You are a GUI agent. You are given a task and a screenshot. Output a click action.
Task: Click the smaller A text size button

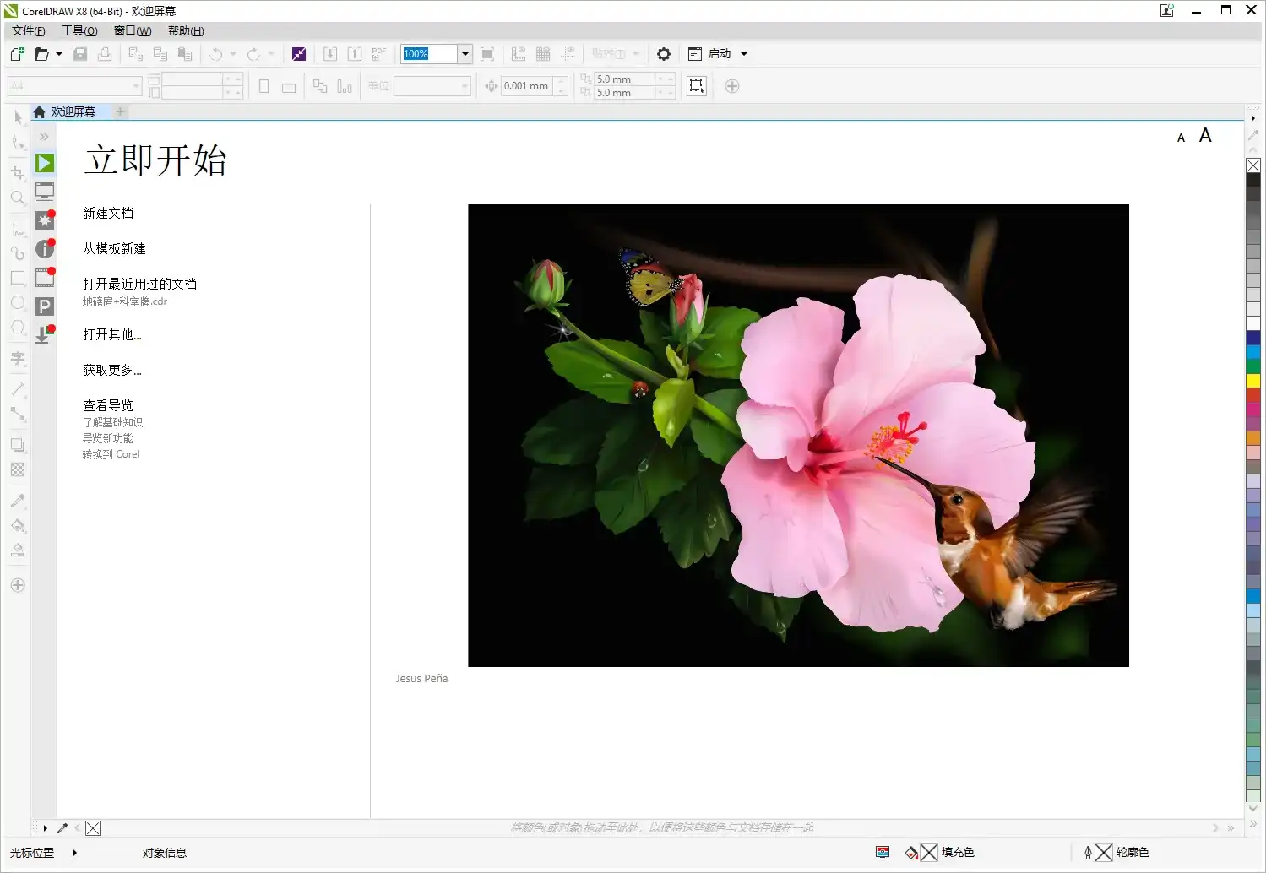tap(1181, 138)
